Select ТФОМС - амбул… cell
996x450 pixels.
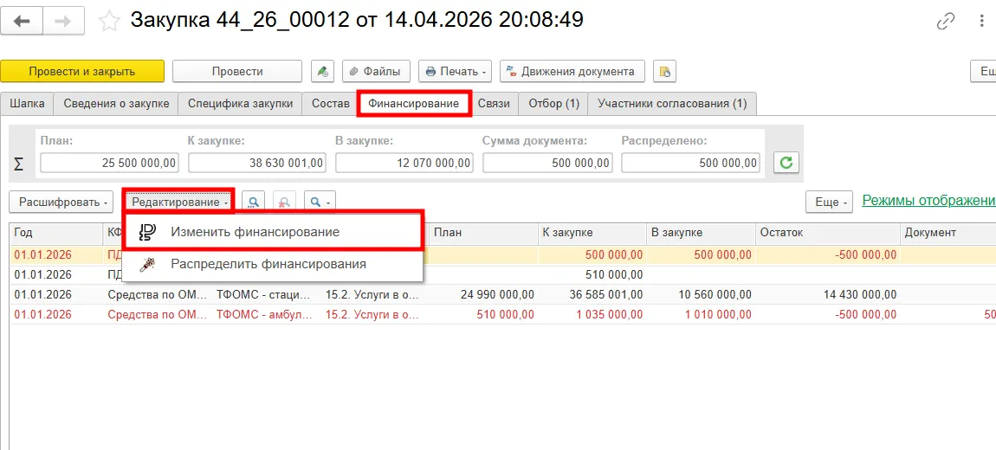(x=266, y=314)
